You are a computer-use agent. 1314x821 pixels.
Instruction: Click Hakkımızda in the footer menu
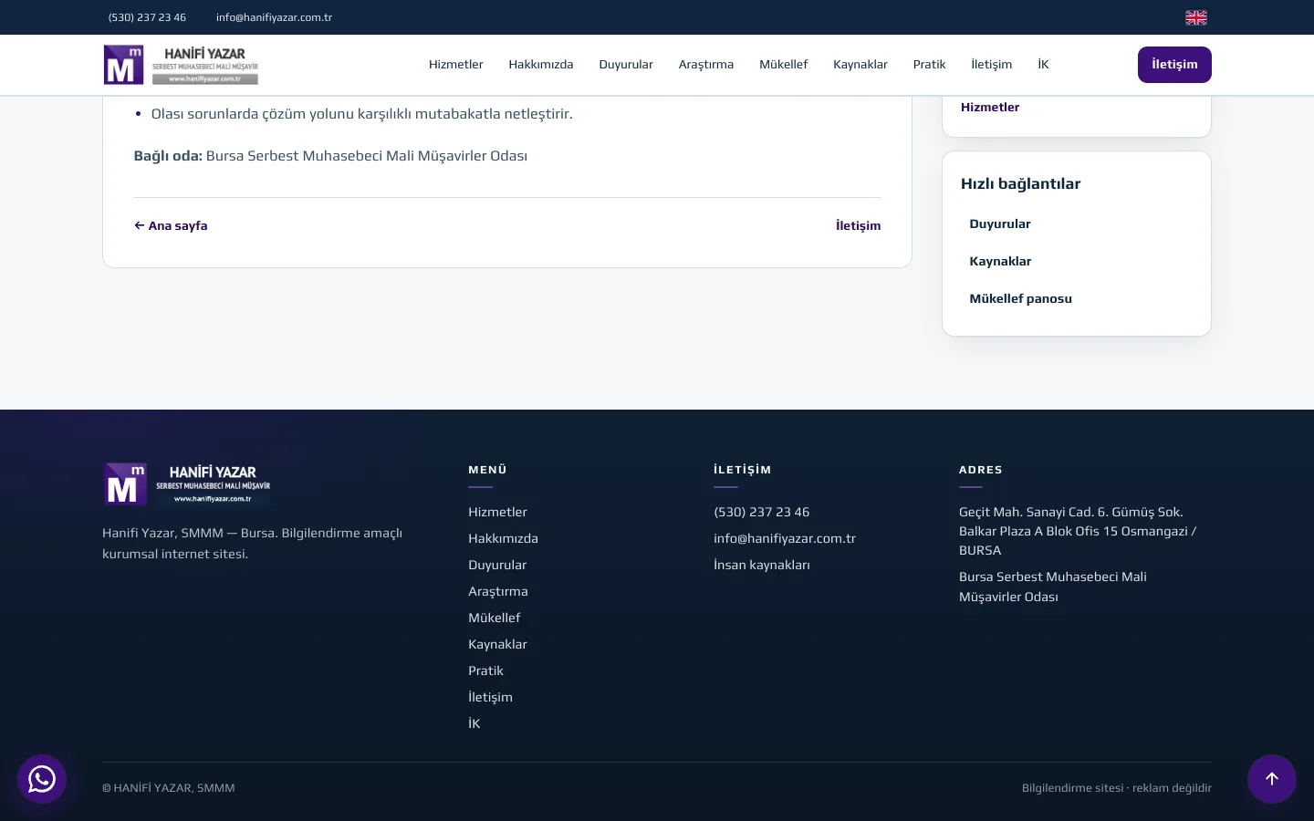(503, 538)
